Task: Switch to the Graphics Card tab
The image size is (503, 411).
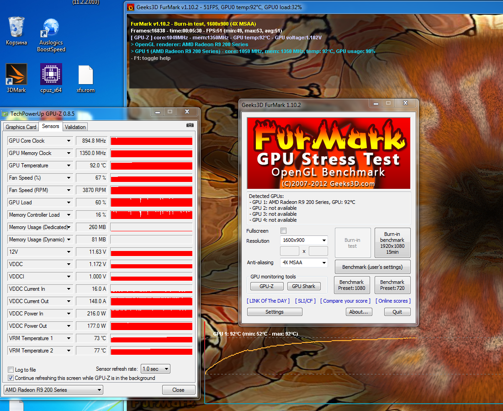Action: [x=21, y=127]
